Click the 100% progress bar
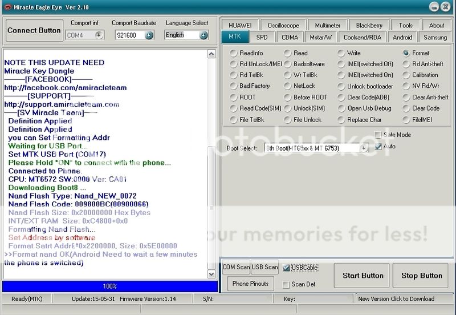Viewport: 456px width, 315px height. coord(110,286)
